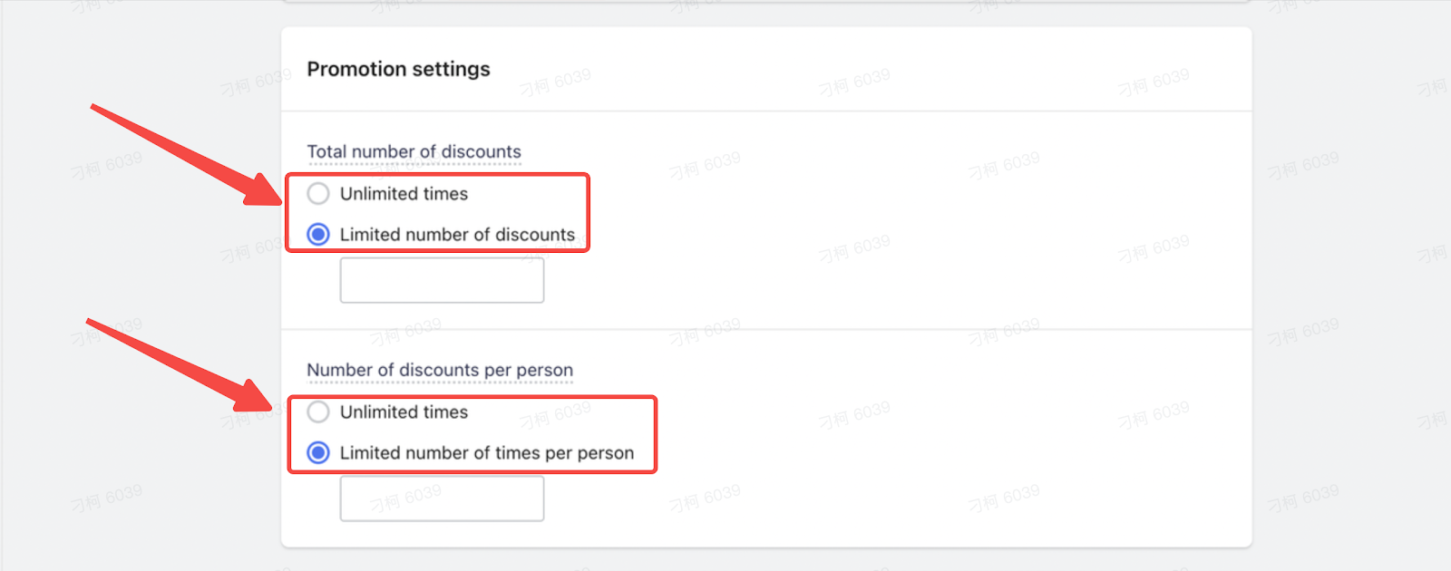Viewport: 1451px width, 571px height.
Task: Click the Promotion settings heading
Action: tap(398, 69)
